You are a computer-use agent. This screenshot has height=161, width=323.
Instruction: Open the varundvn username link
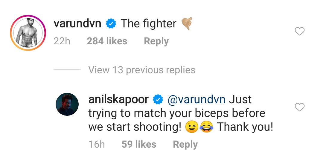point(77,24)
